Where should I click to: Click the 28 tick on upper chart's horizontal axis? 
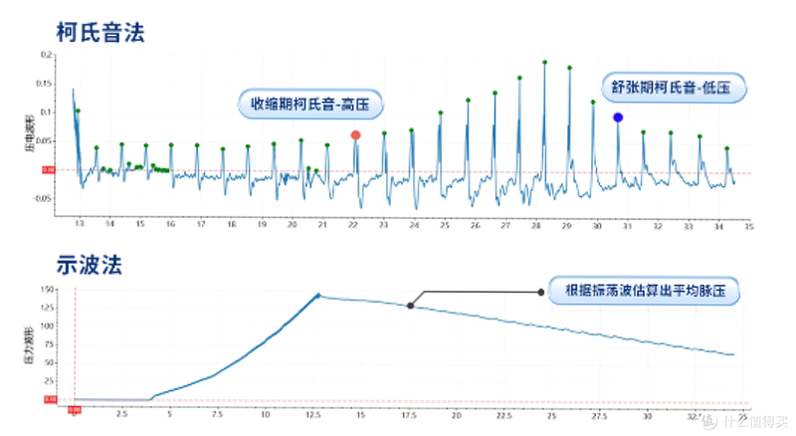(x=535, y=226)
